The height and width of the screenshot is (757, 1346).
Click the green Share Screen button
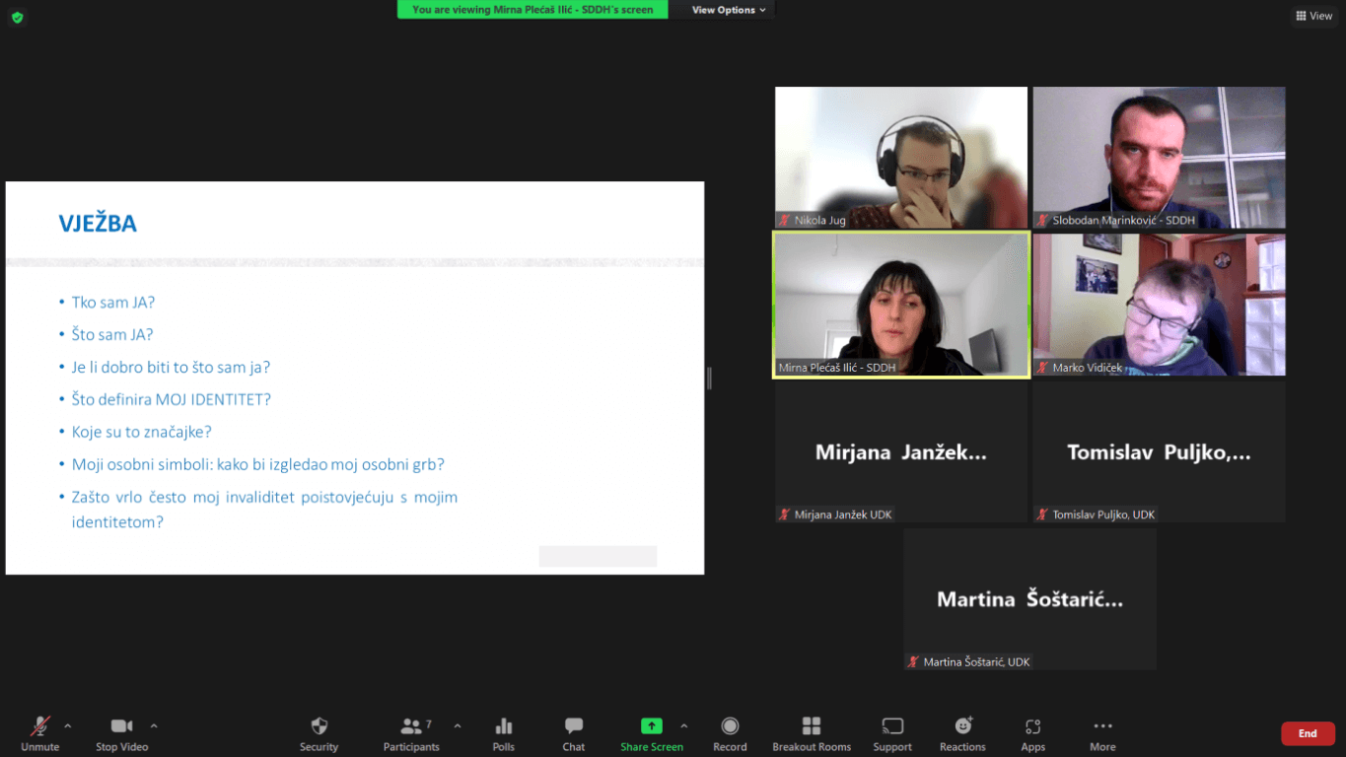point(651,727)
